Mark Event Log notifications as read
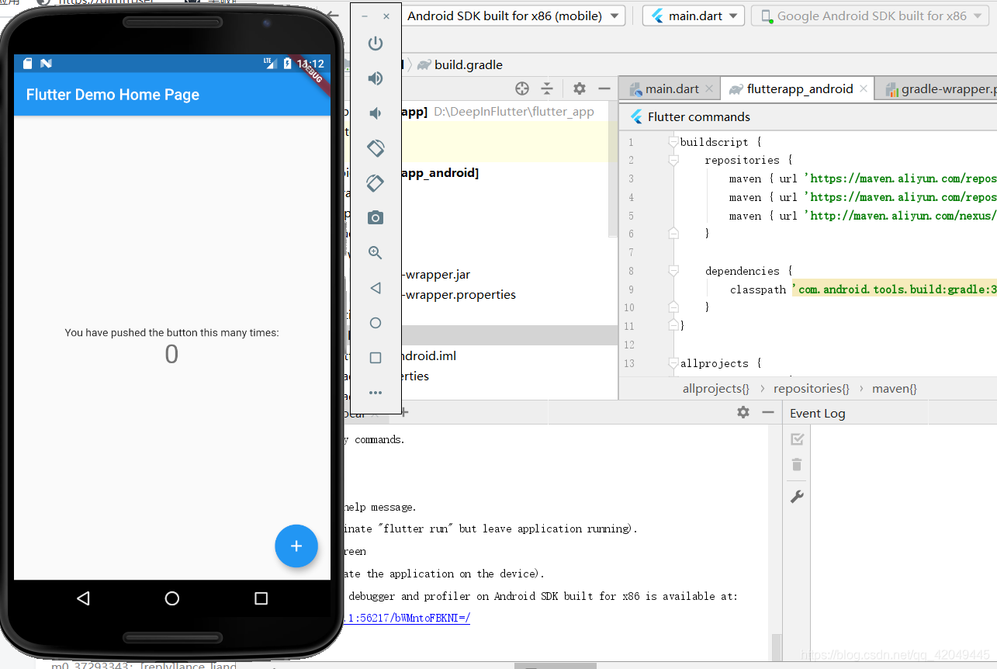The height and width of the screenshot is (669, 997). click(x=797, y=439)
